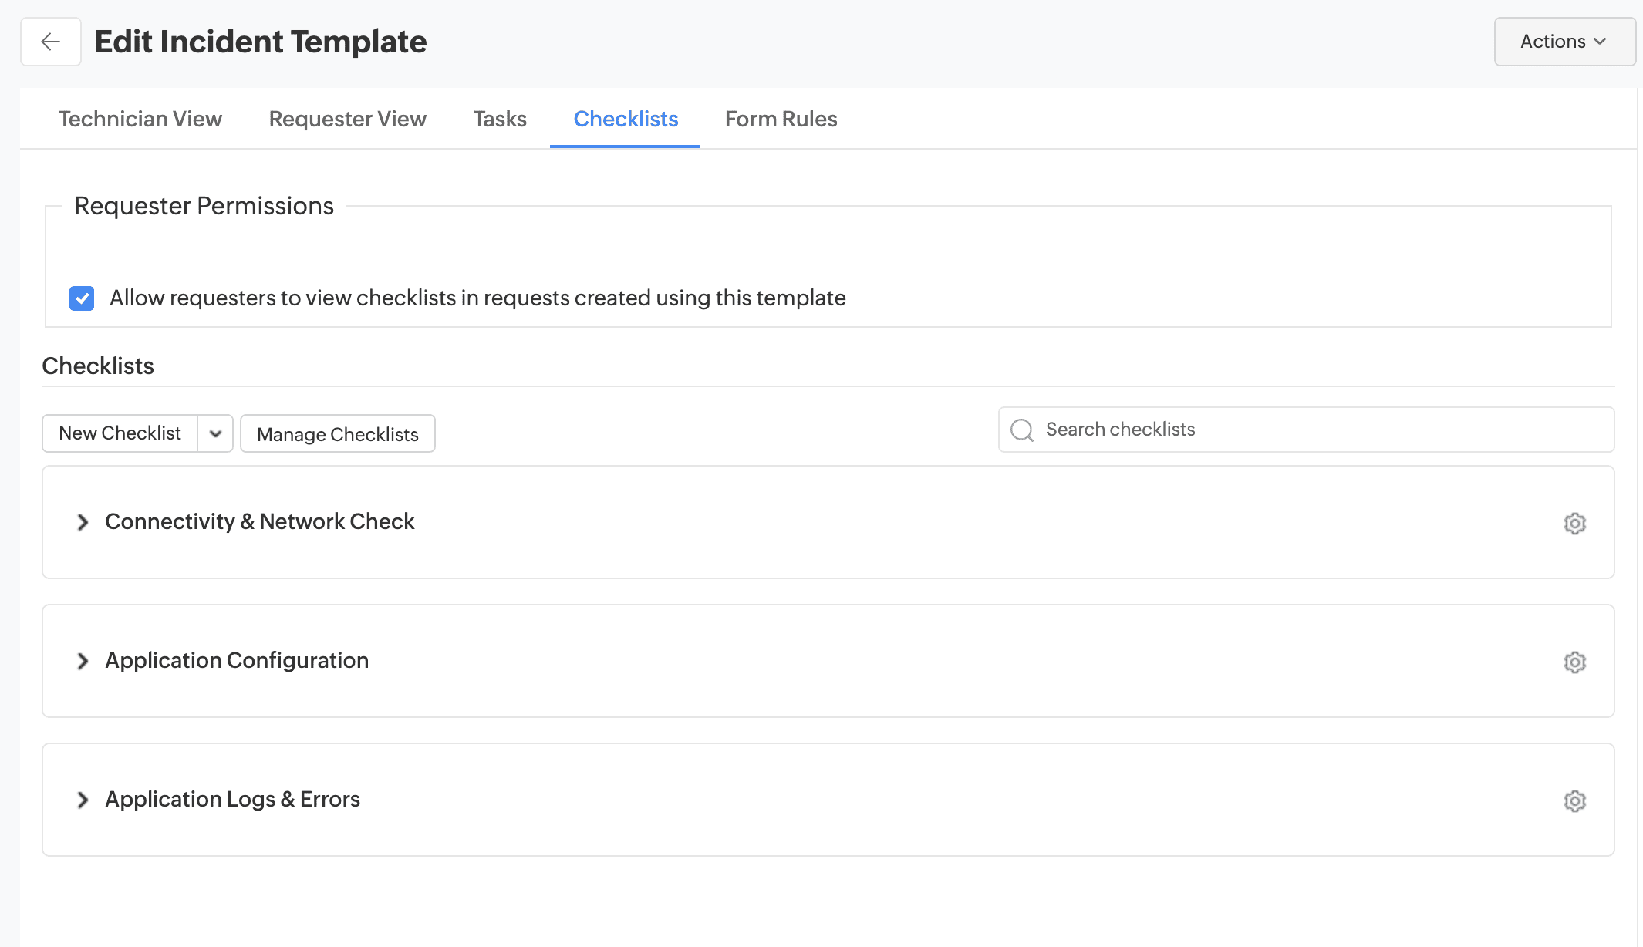Focus the Search checklists field

tap(1319, 430)
